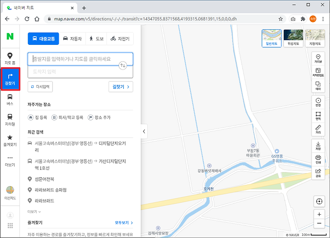Screen dimensions: 330x238
Task: Center map on current location
Action: point(319,201)
